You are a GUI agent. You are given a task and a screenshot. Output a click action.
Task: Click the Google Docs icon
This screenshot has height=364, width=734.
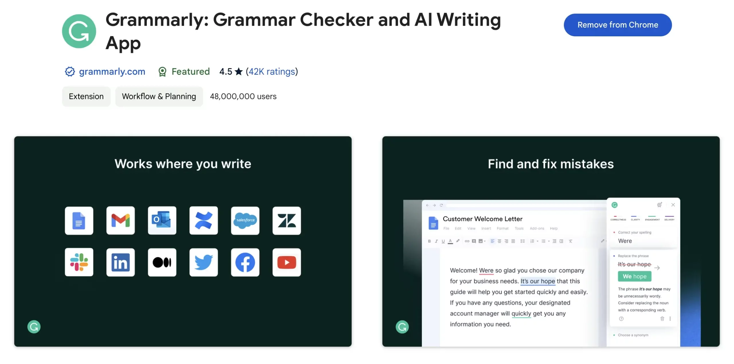79,220
